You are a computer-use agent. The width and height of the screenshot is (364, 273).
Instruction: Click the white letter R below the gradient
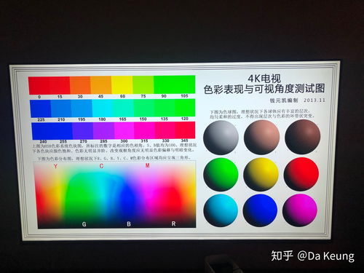(173, 223)
